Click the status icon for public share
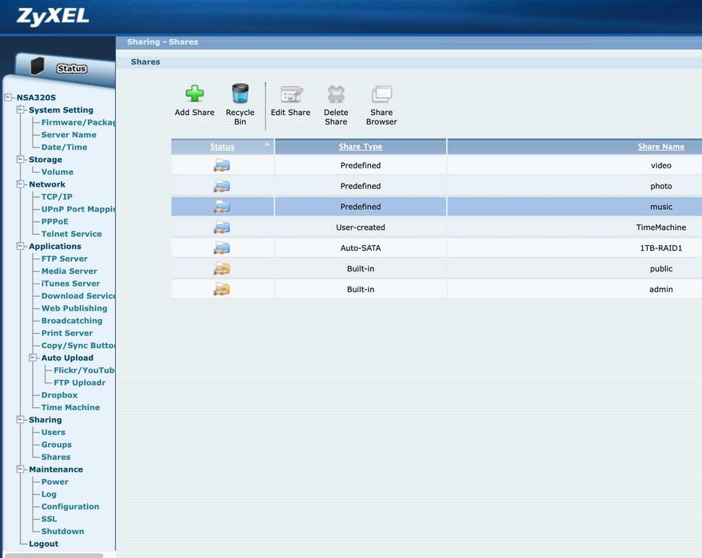This screenshot has height=558, width=702. point(221,268)
